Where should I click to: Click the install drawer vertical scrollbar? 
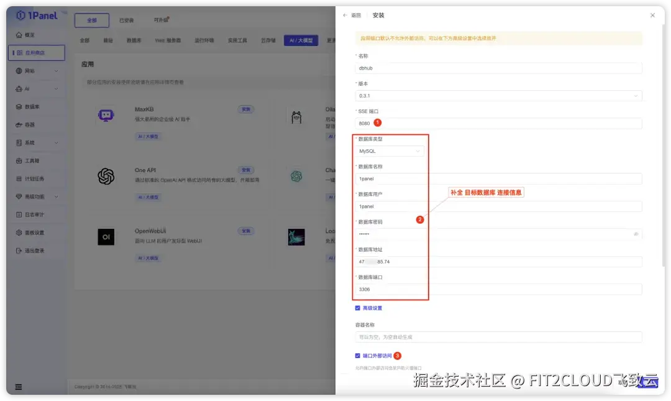664,145
